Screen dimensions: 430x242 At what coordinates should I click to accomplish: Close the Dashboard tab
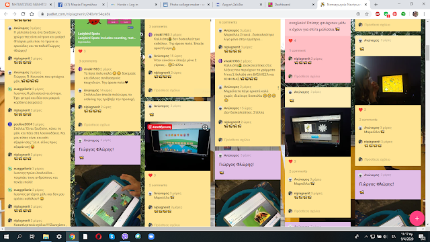(x=314, y=5)
